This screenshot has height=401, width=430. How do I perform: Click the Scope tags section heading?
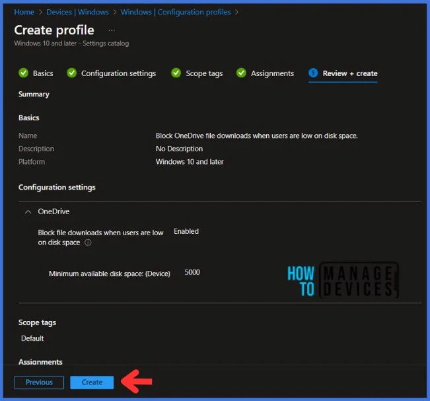pos(37,323)
